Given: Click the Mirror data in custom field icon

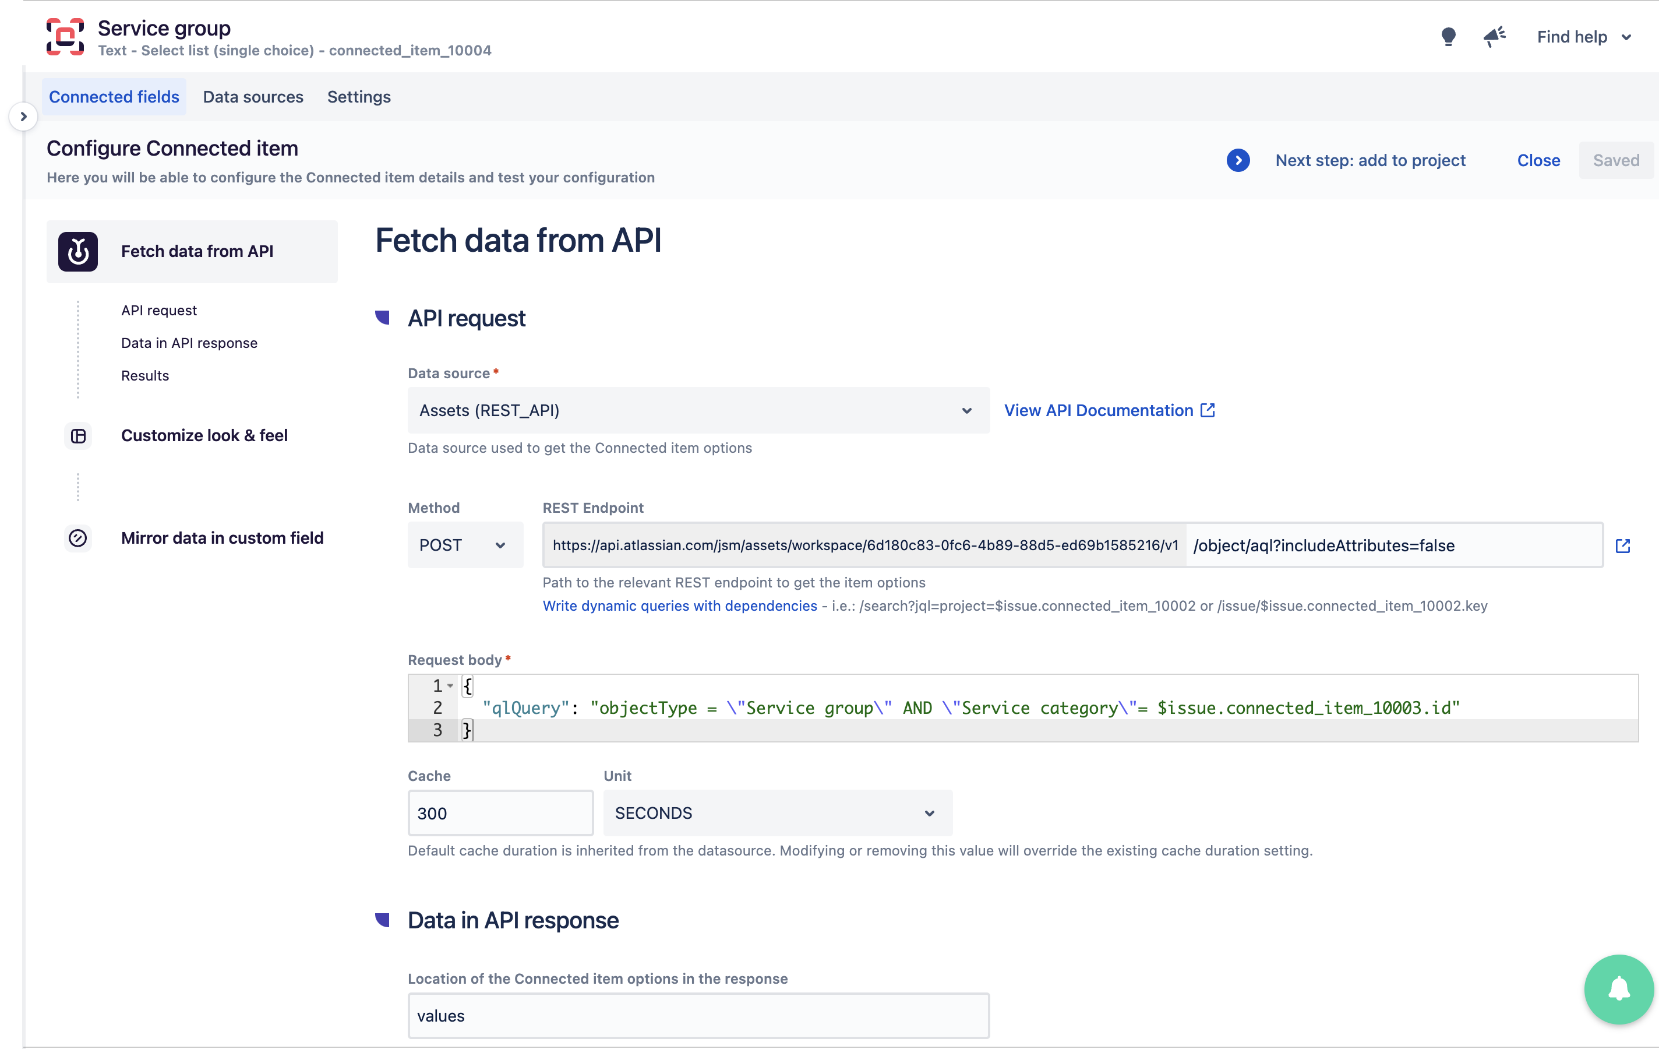Looking at the screenshot, I should coord(78,537).
